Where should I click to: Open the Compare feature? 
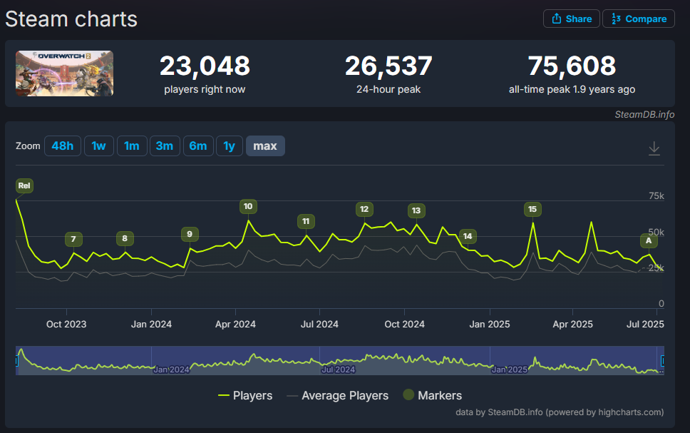coord(638,19)
